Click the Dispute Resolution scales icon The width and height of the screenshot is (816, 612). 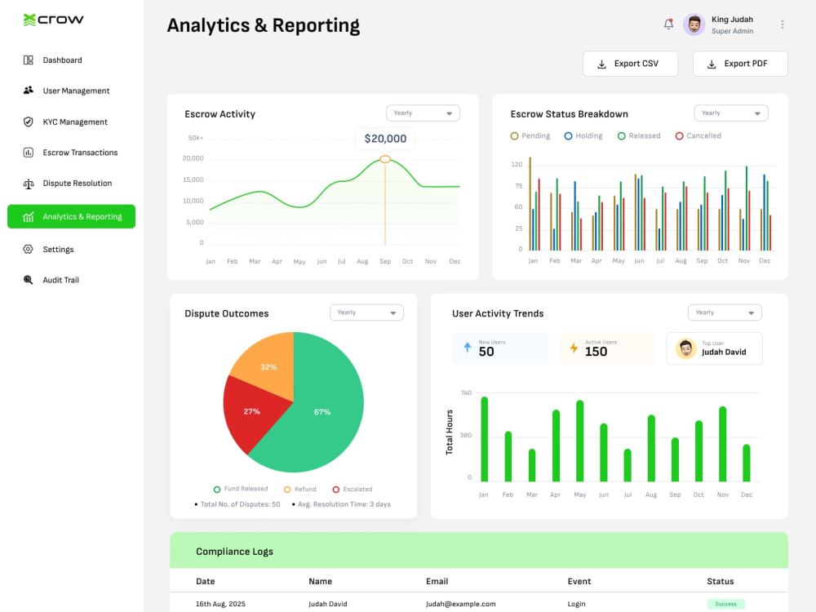pyautogui.click(x=28, y=183)
